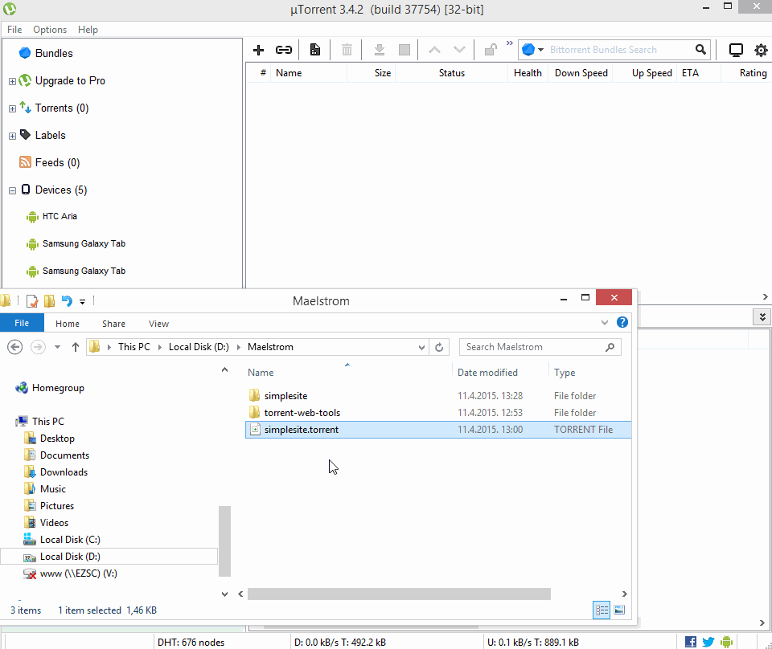Click the Name column header in Explorer
The height and width of the screenshot is (649, 772).
click(x=261, y=373)
